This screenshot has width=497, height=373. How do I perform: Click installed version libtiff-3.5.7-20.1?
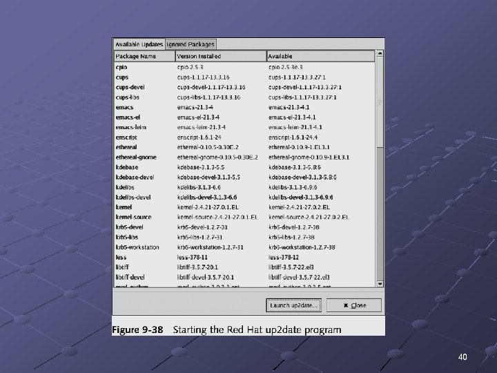coord(197,267)
